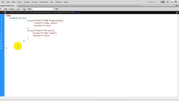Open the Modify menu
The height and width of the screenshot is (101, 179).
tap(27, 2)
